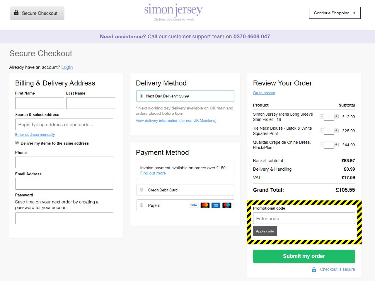The width and height of the screenshot is (375, 281).
Task: Click the padlock icon beside Checkout is secure
Action: coord(314,269)
